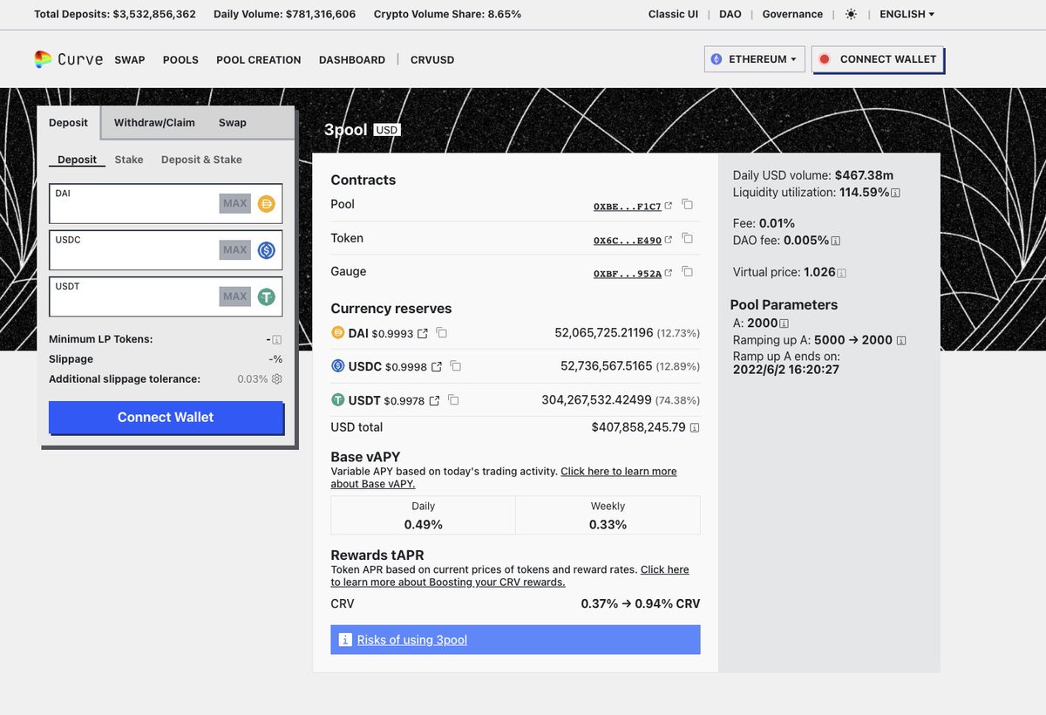Open the ENGLISH language dropdown
Image resolution: width=1046 pixels, height=715 pixels.
pyautogui.click(x=907, y=14)
